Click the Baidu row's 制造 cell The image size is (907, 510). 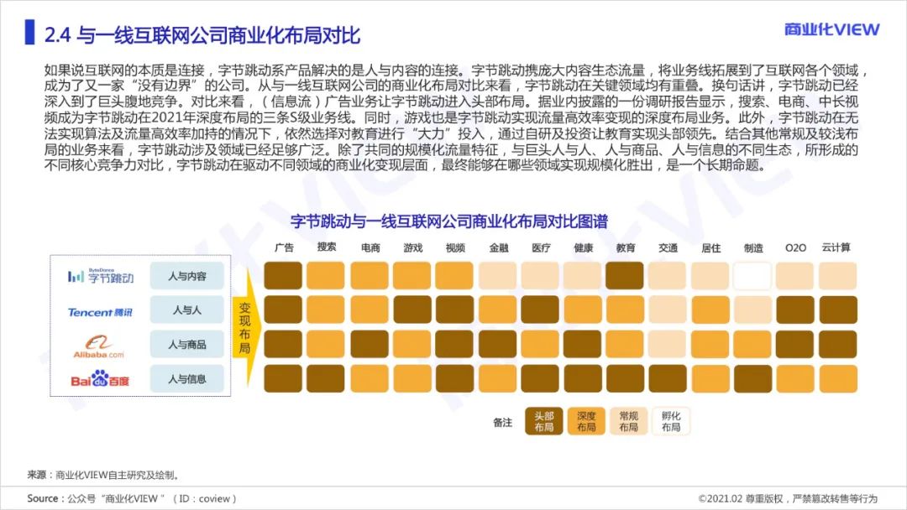coord(752,379)
